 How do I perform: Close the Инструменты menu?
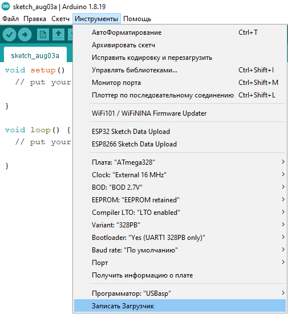[x=96, y=19]
